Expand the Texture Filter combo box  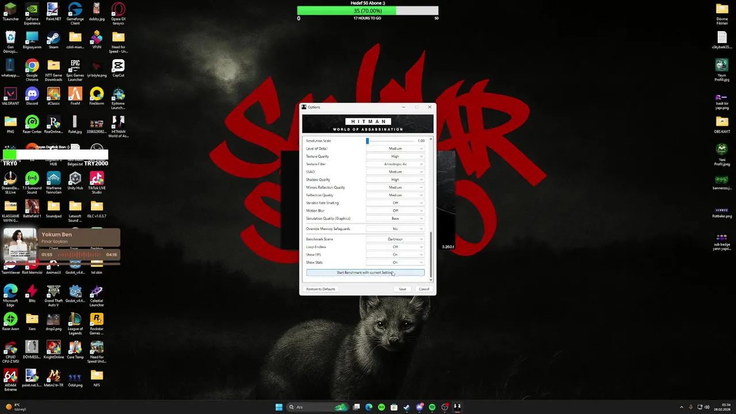click(395, 164)
